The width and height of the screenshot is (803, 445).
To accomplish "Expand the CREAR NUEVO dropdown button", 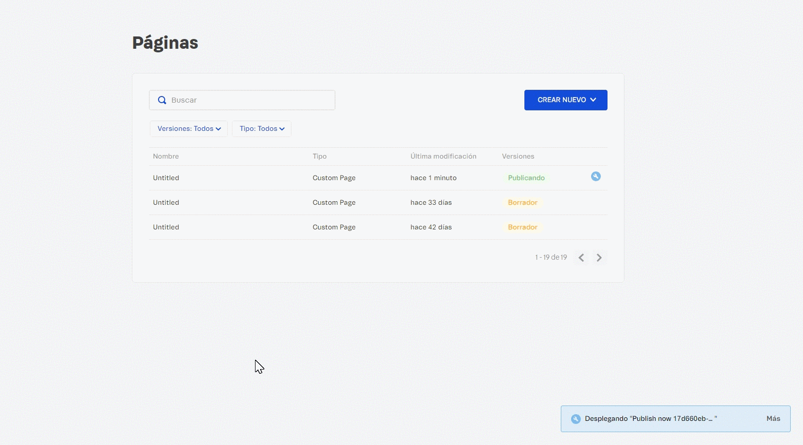I will (565, 100).
